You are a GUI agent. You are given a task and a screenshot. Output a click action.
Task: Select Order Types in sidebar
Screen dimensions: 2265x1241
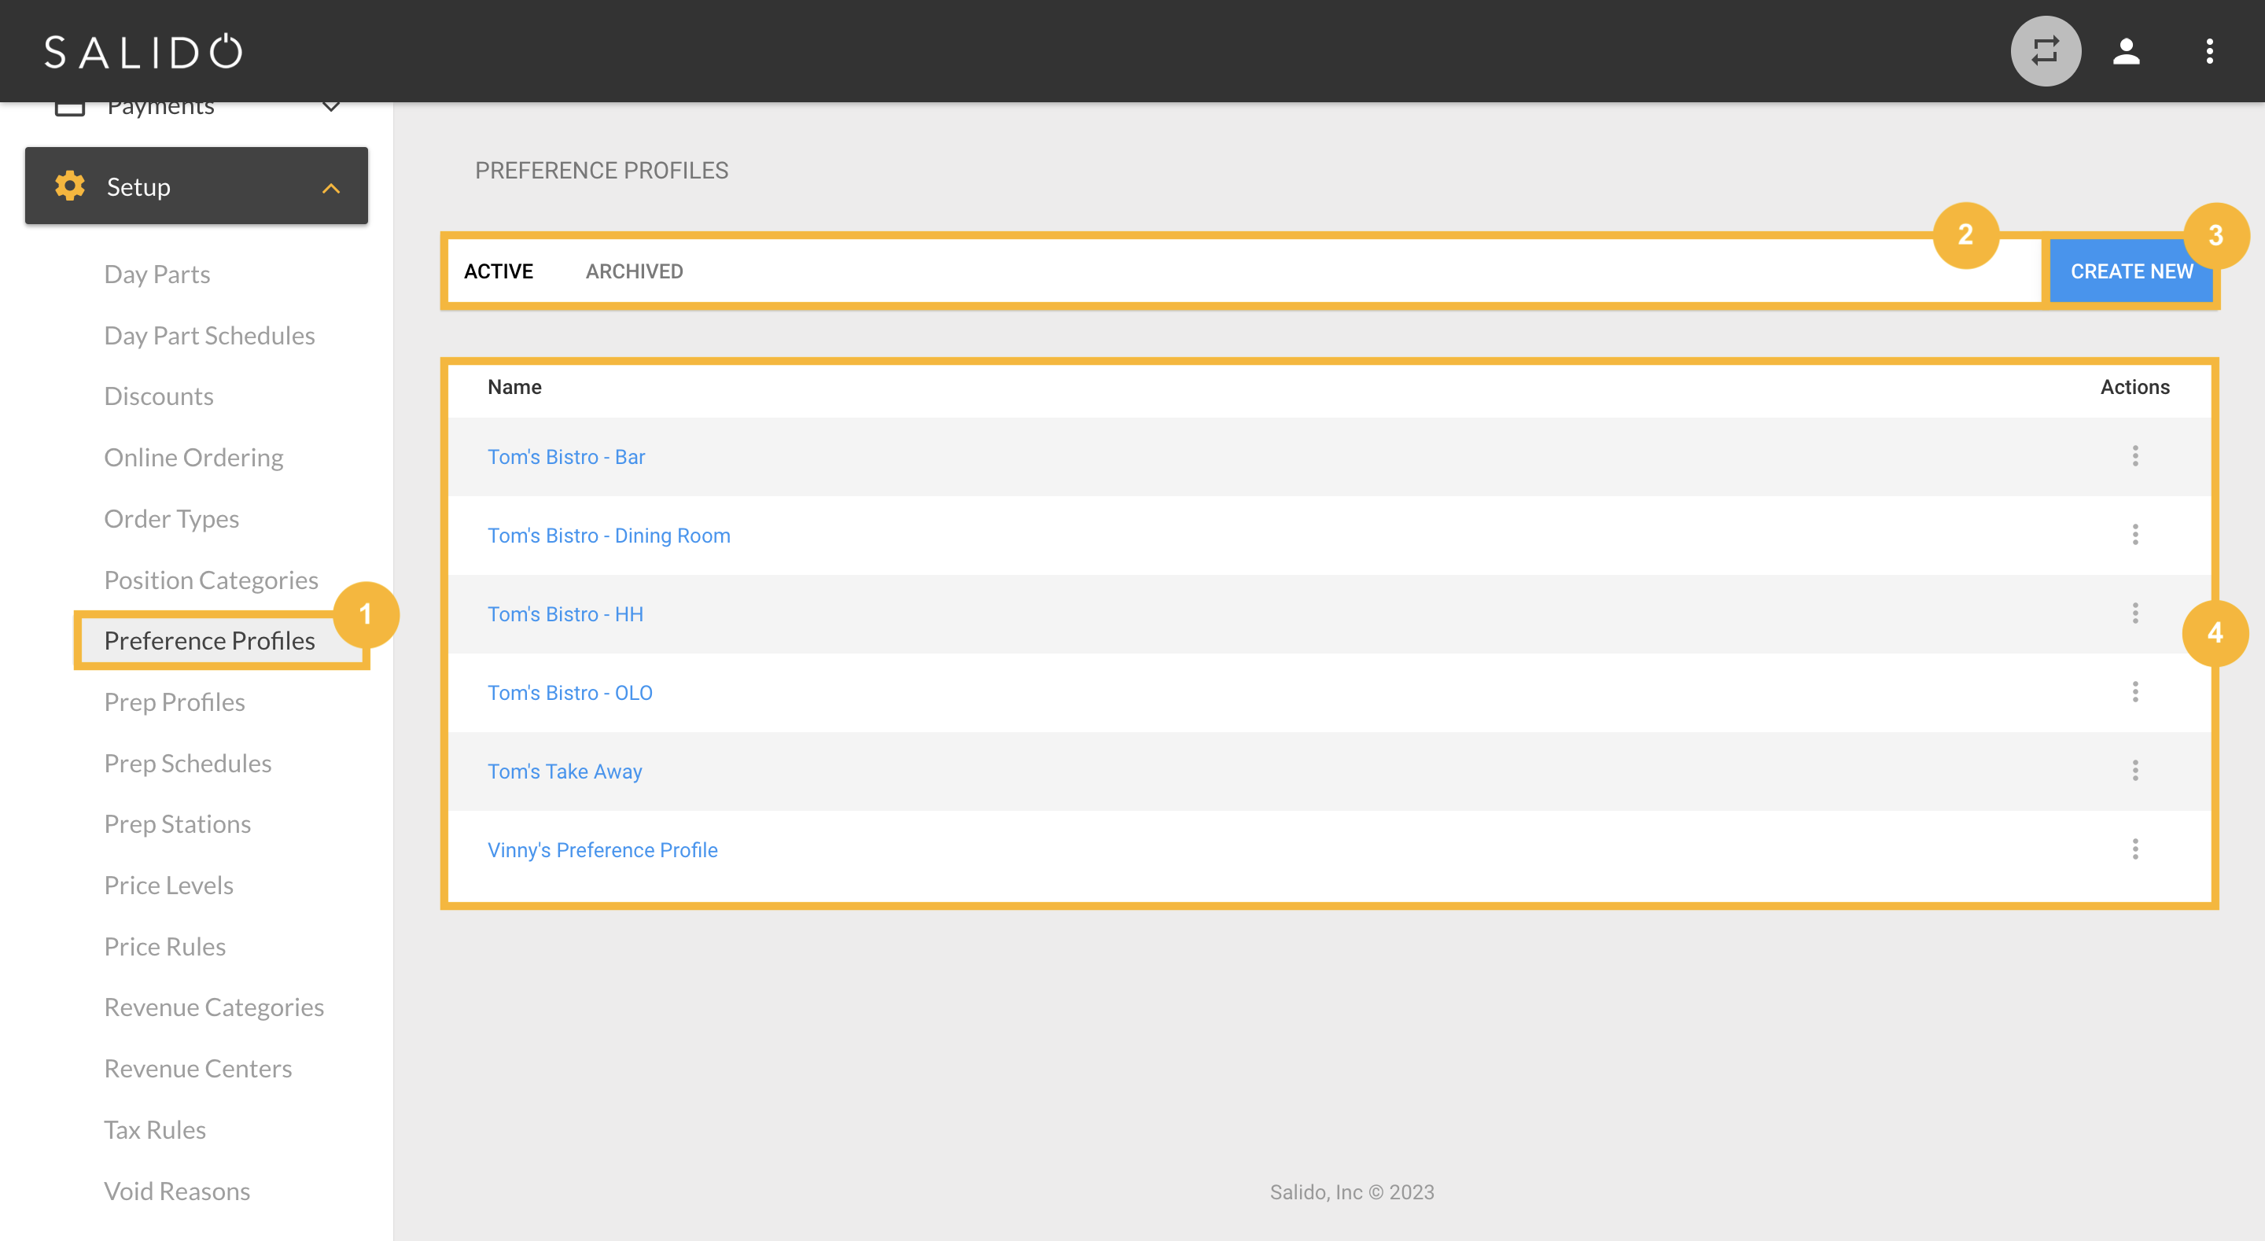[171, 518]
